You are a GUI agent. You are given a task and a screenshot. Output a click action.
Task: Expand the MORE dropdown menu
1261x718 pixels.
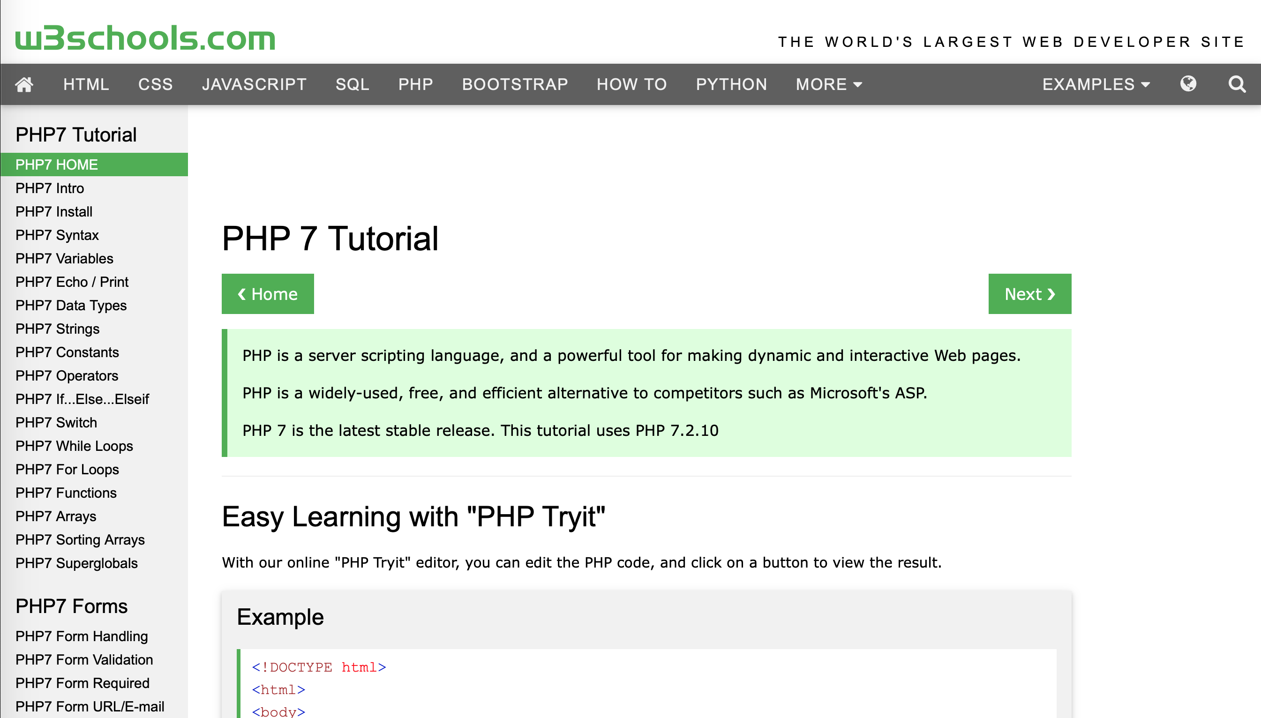point(827,84)
